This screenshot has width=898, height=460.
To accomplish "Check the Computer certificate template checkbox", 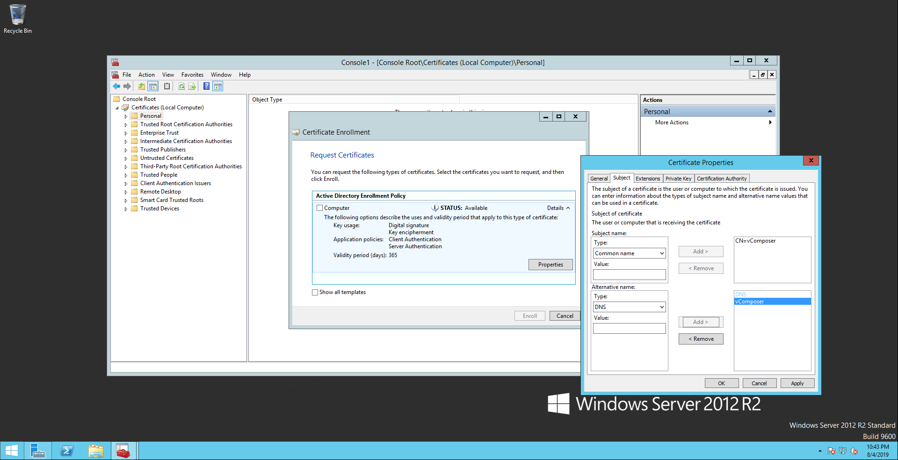I will coord(320,208).
